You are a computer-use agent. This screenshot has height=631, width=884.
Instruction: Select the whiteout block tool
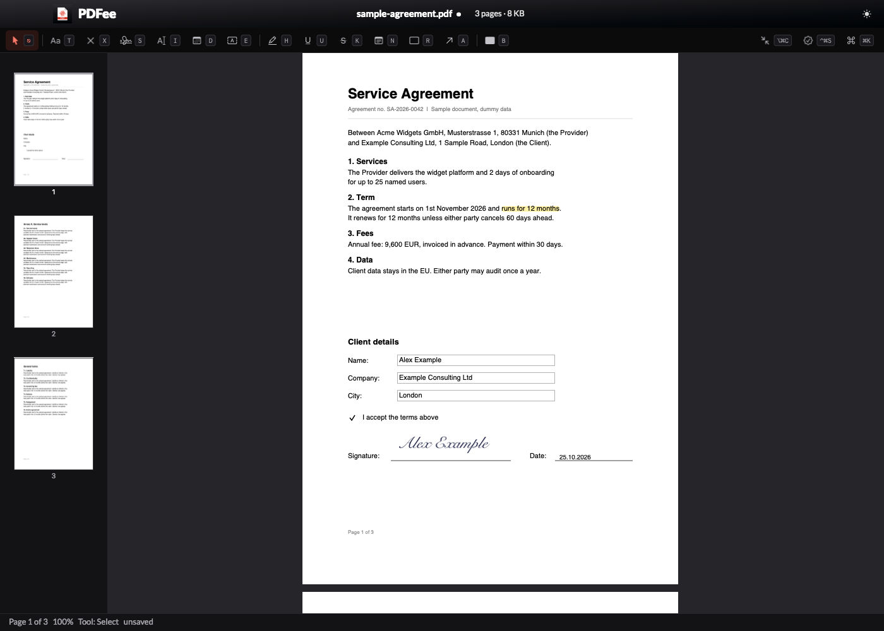pos(496,40)
